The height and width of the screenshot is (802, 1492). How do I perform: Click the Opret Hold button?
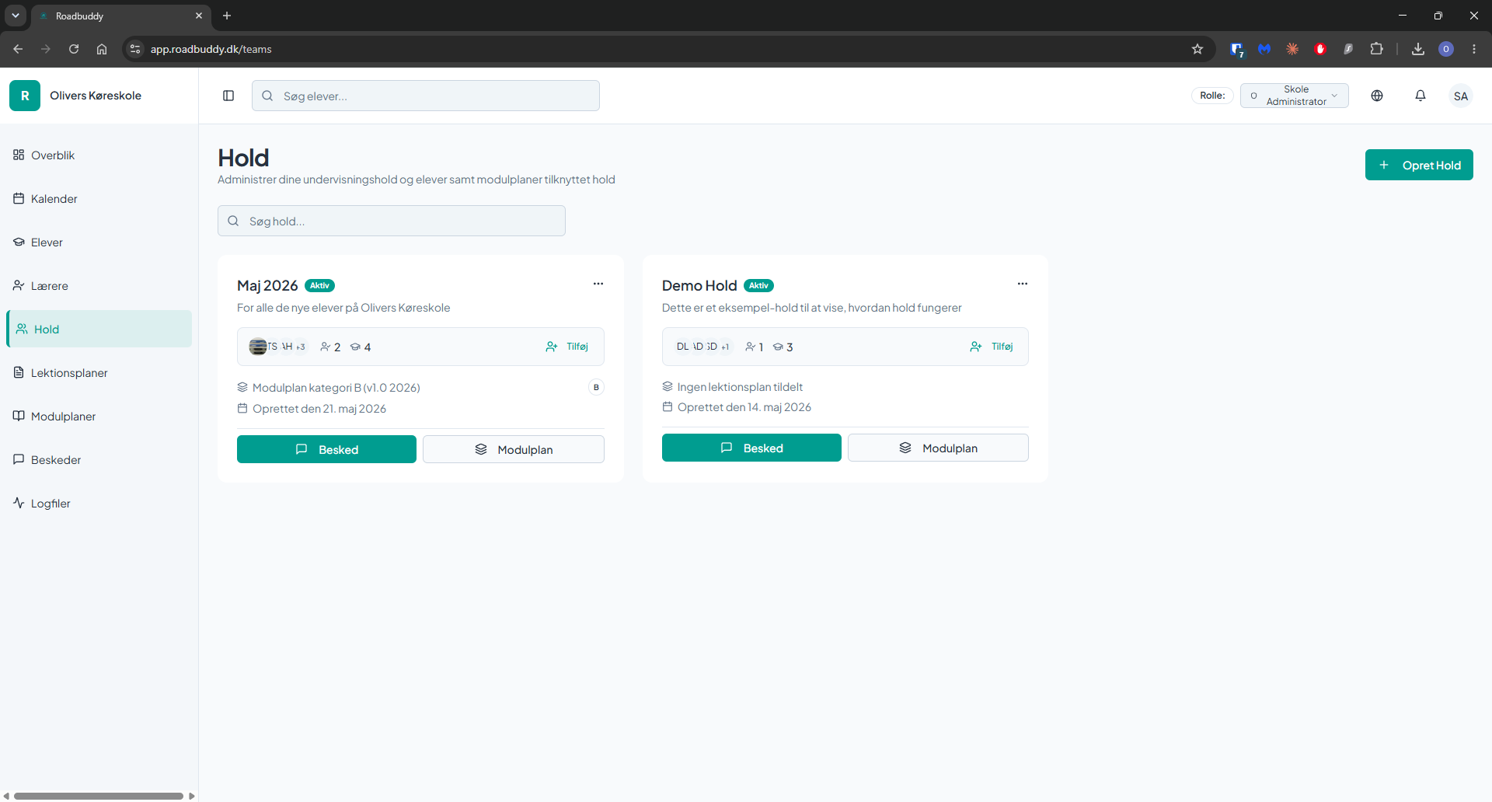[x=1419, y=165]
